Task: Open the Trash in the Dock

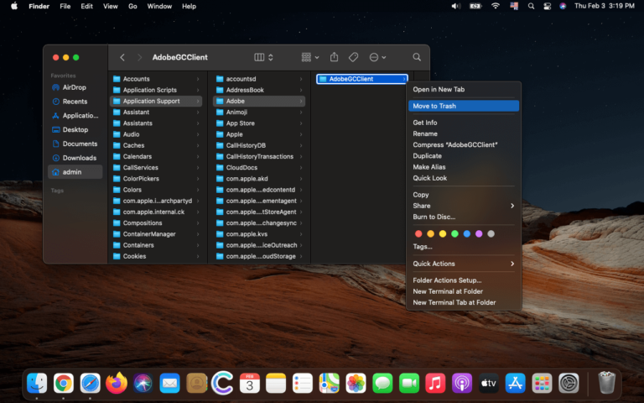Action: [606, 383]
